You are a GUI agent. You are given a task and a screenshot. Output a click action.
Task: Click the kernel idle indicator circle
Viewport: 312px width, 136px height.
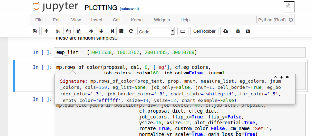(291, 20)
